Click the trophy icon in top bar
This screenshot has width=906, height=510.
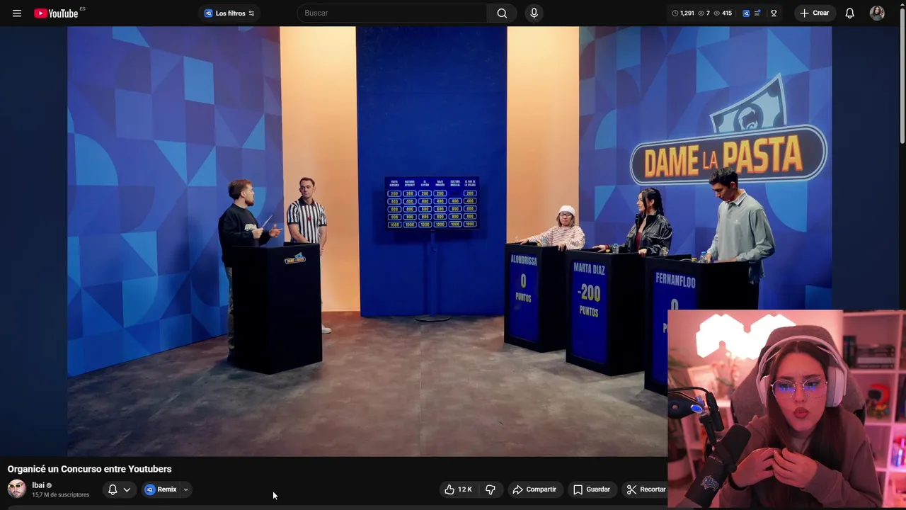click(774, 13)
